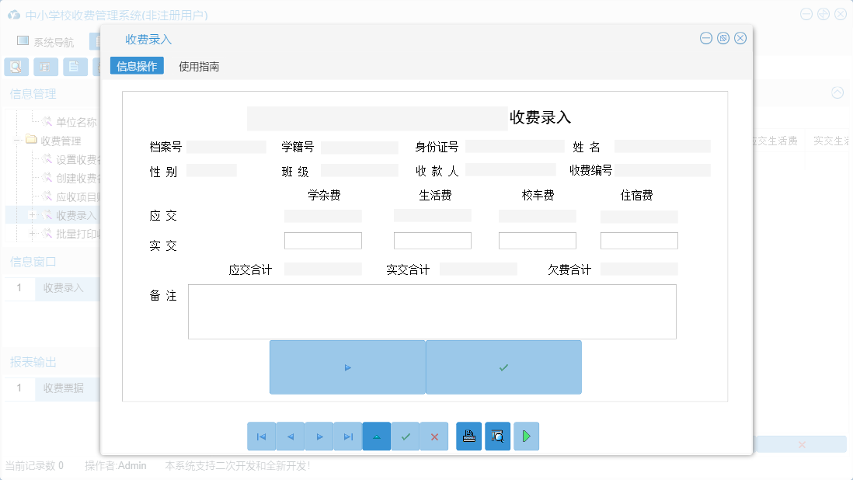Open the print icon in the bottom toolbar
Viewport: 853px width, 480px height.
[x=468, y=436]
